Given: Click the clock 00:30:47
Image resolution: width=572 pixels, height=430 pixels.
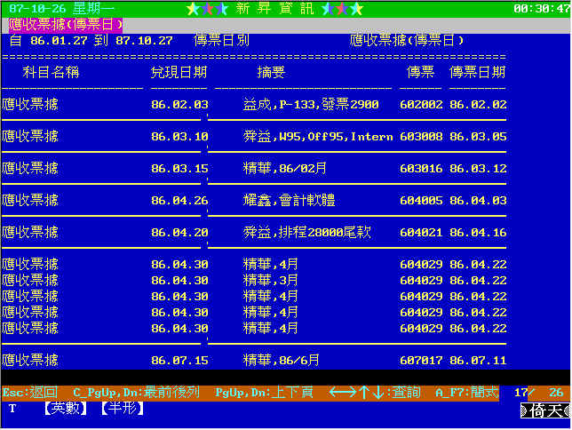Looking at the screenshot, I should pos(542,8).
